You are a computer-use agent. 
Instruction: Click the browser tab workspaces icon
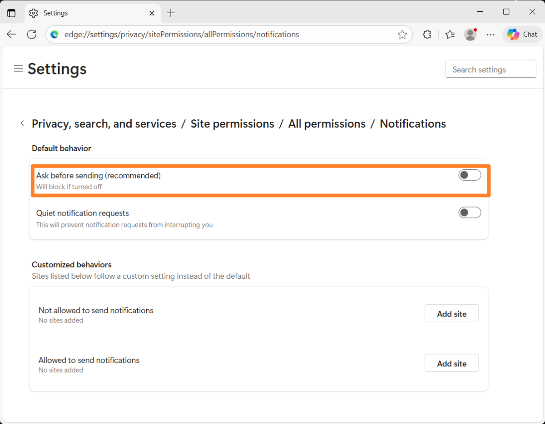pos(11,12)
